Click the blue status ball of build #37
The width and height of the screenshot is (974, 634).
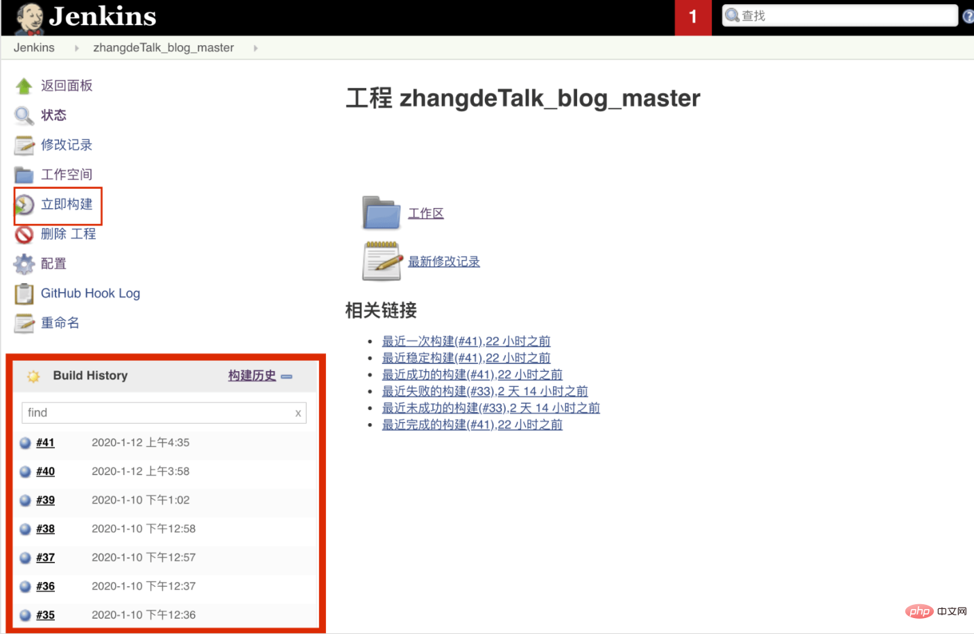point(26,558)
